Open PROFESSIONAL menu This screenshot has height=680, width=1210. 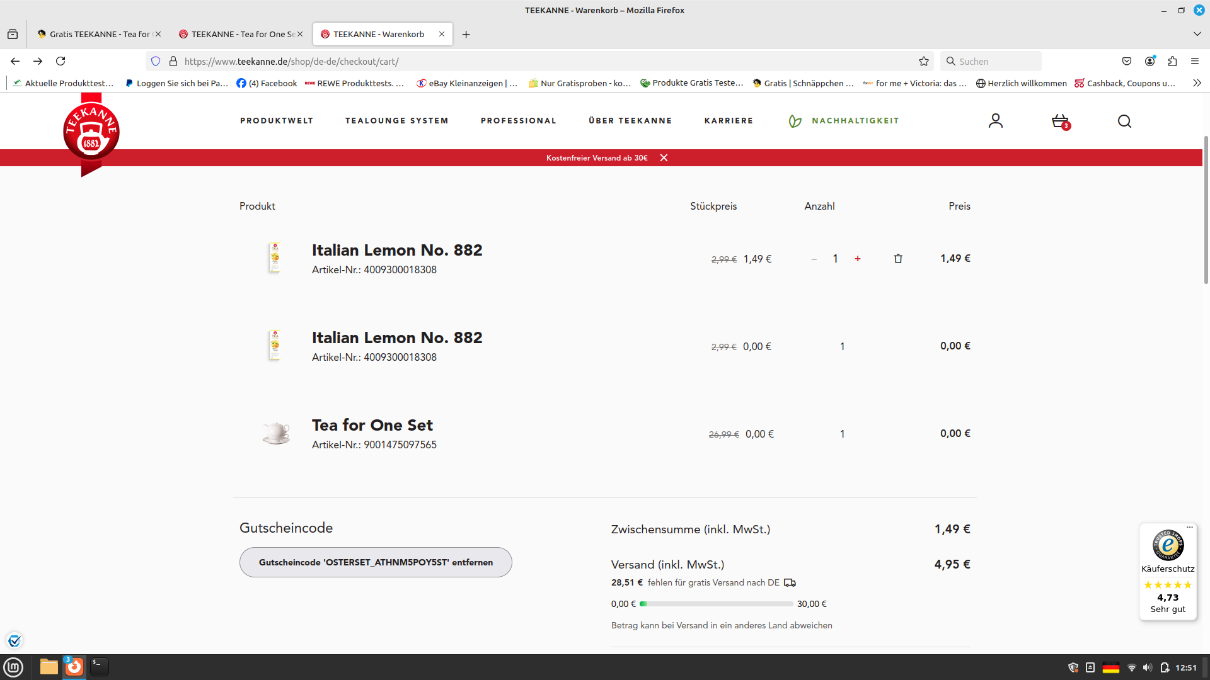pos(519,121)
